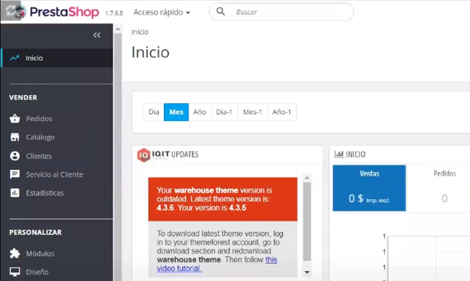Click the sidebar scrollbar up arrow
Viewport: 470px width, 281px height.
pos(118,29)
